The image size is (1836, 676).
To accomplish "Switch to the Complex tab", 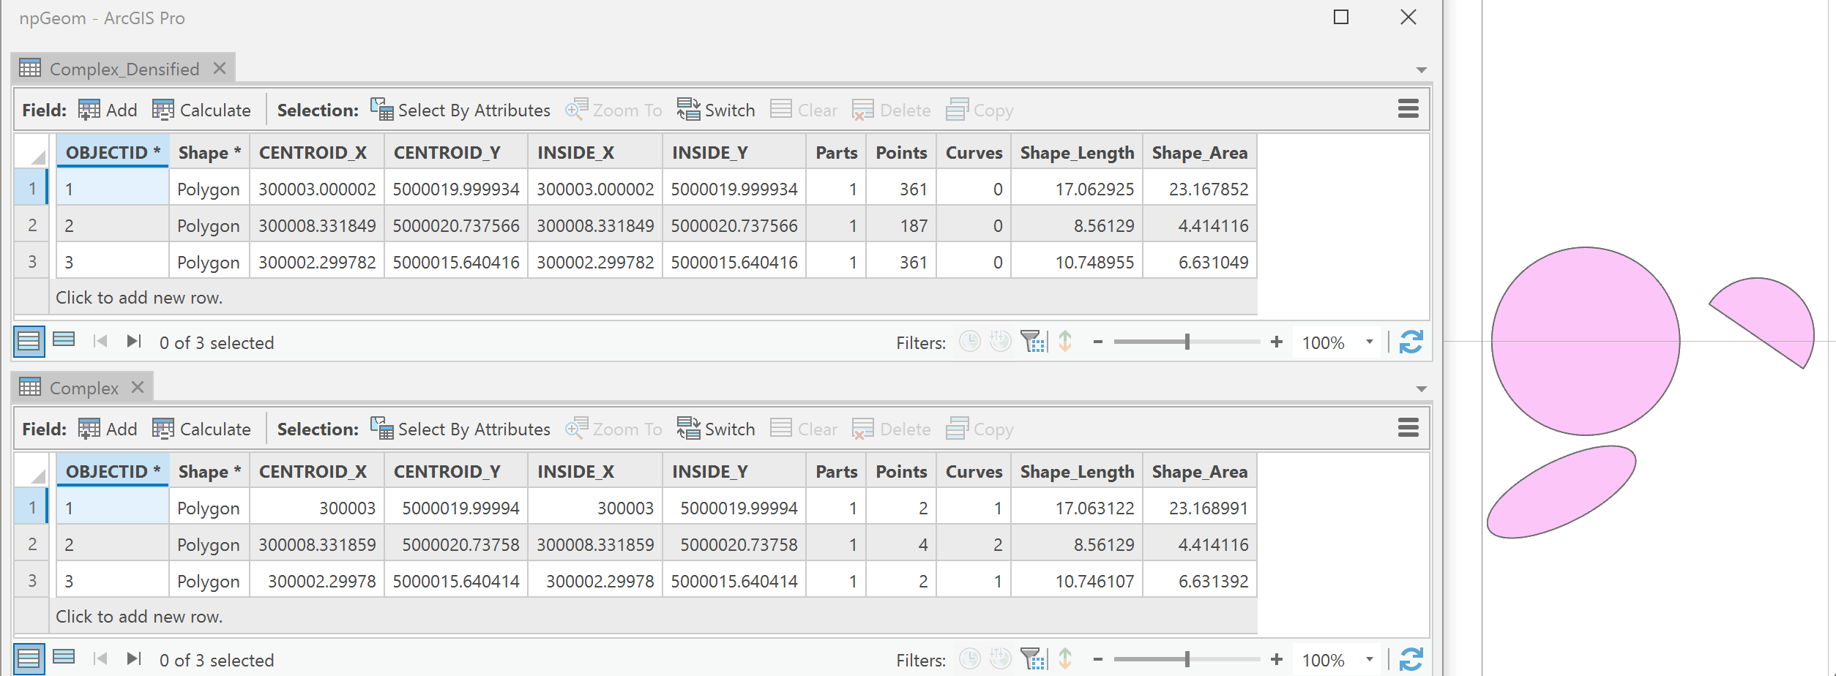I will tap(83, 387).
